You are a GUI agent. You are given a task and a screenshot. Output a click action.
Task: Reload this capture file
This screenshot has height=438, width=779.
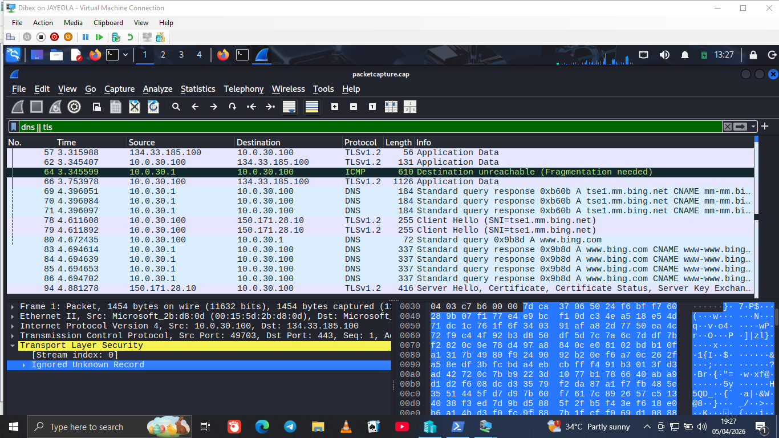coord(153,107)
